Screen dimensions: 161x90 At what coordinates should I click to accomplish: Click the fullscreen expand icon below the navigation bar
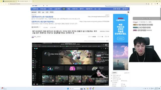click(x=128, y=12)
